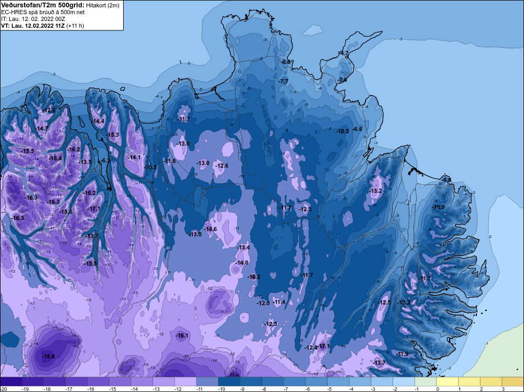Click the -13.2 temperature value
Viewport: 524px width, 392px height.
coord(375,191)
